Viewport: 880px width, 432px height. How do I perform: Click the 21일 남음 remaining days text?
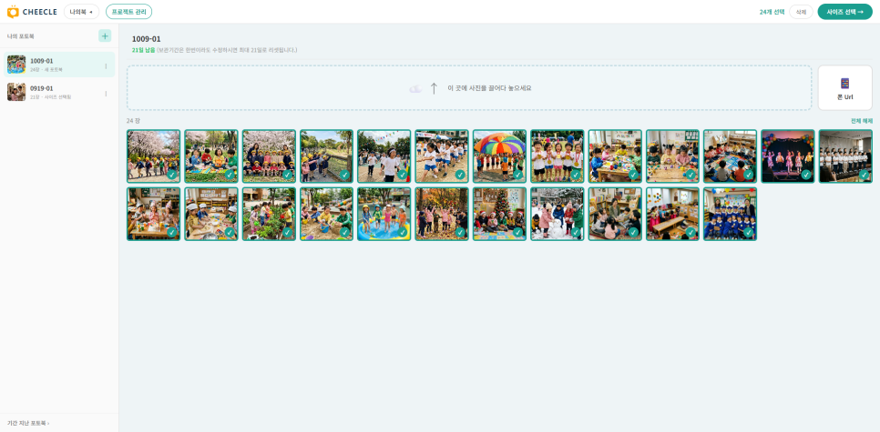point(143,50)
